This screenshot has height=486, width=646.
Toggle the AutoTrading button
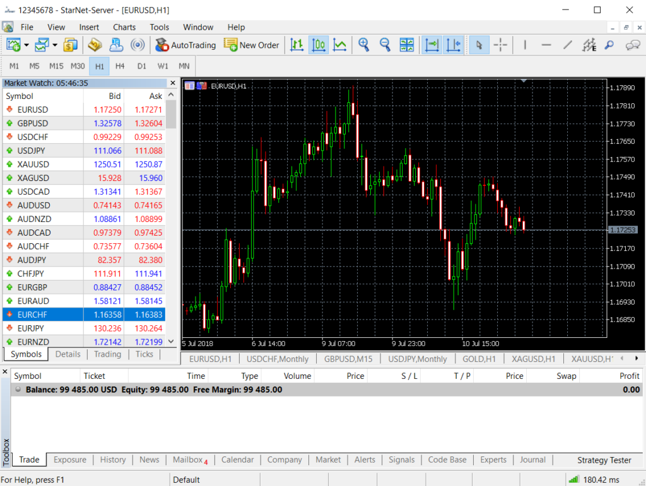185,45
